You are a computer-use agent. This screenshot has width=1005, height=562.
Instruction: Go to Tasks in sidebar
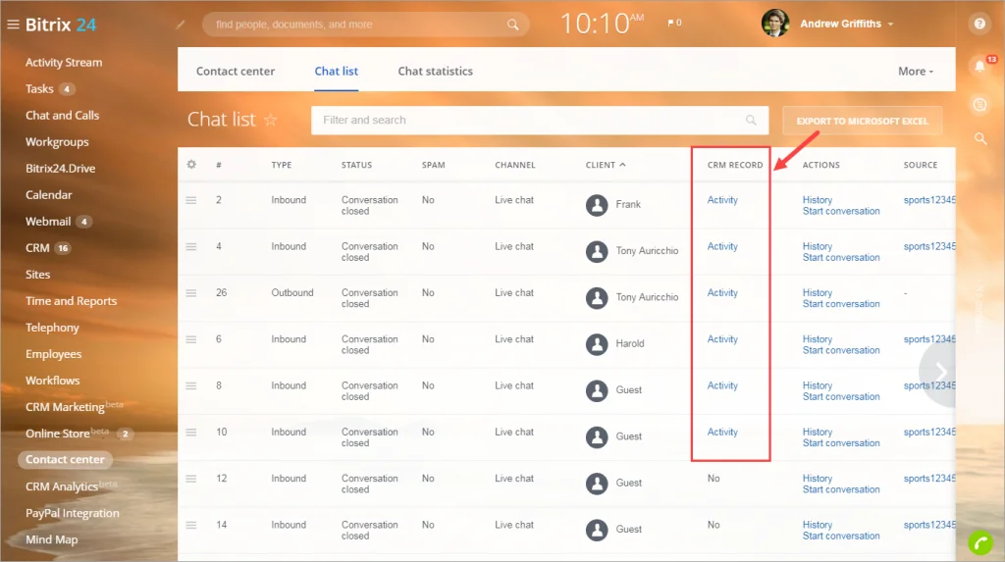pos(39,88)
